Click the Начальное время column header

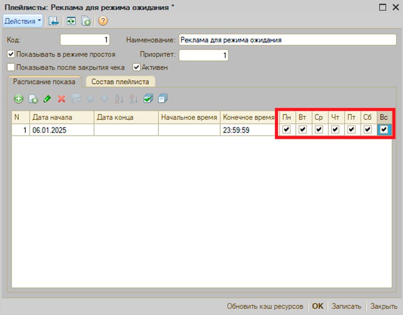[x=189, y=117]
